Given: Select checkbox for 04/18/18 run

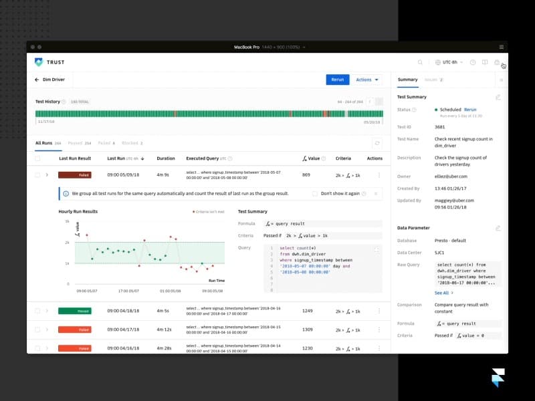Looking at the screenshot, I should [x=37, y=311].
